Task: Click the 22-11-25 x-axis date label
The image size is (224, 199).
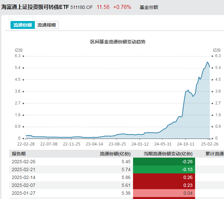Action: click(x=72, y=144)
